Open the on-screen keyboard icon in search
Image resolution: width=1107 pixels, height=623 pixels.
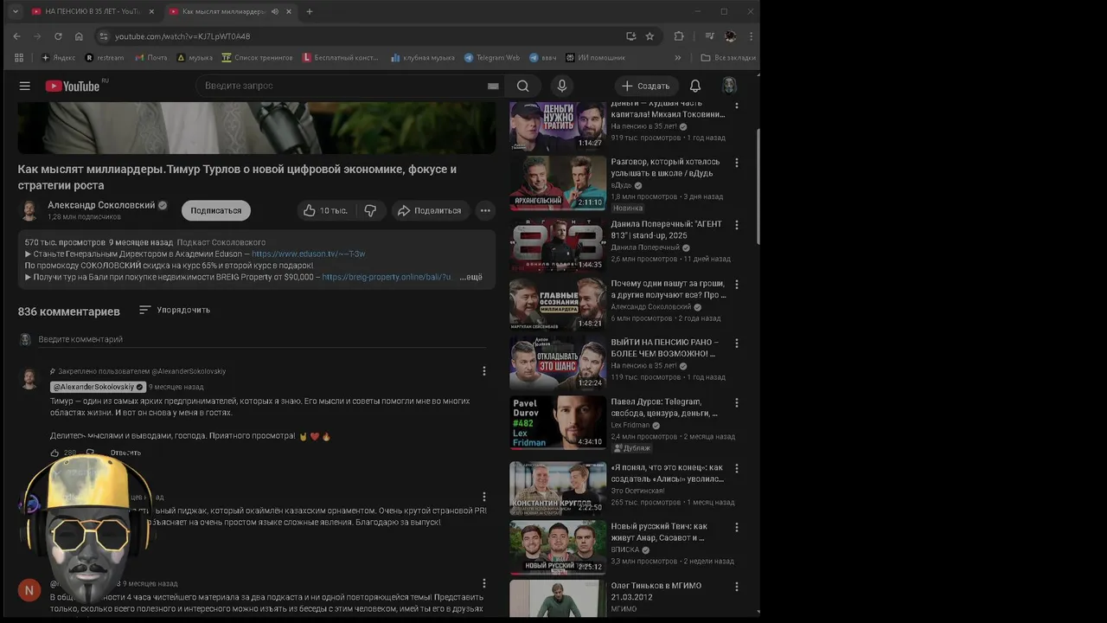pos(493,86)
